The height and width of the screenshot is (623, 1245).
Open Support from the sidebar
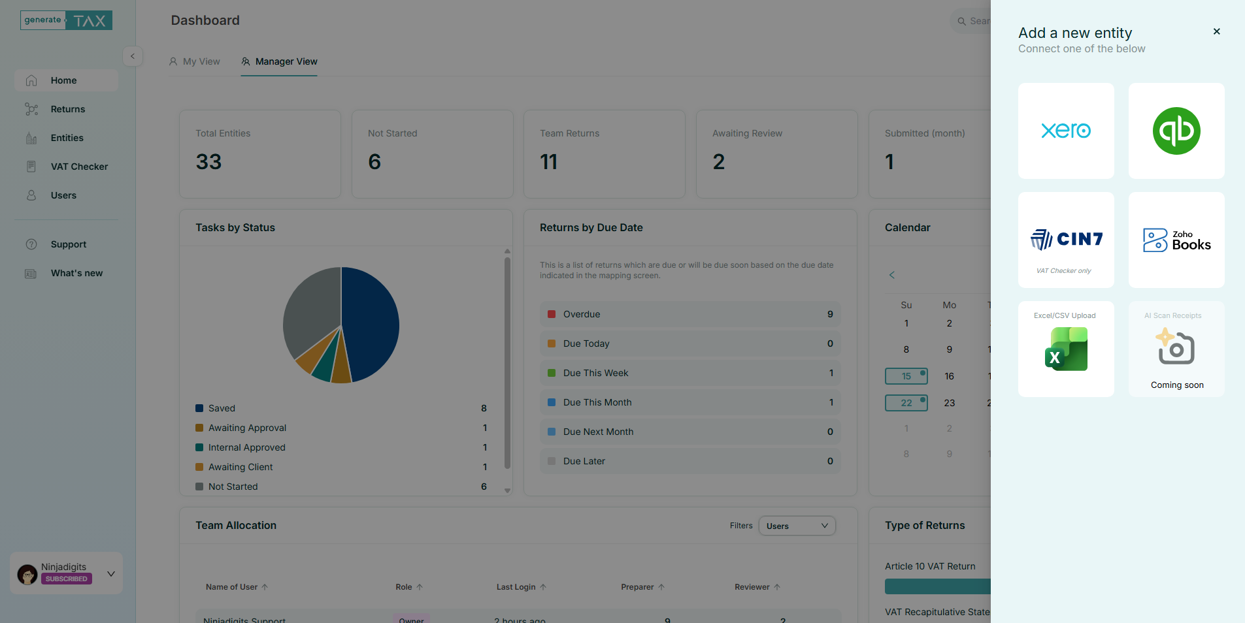click(69, 244)
